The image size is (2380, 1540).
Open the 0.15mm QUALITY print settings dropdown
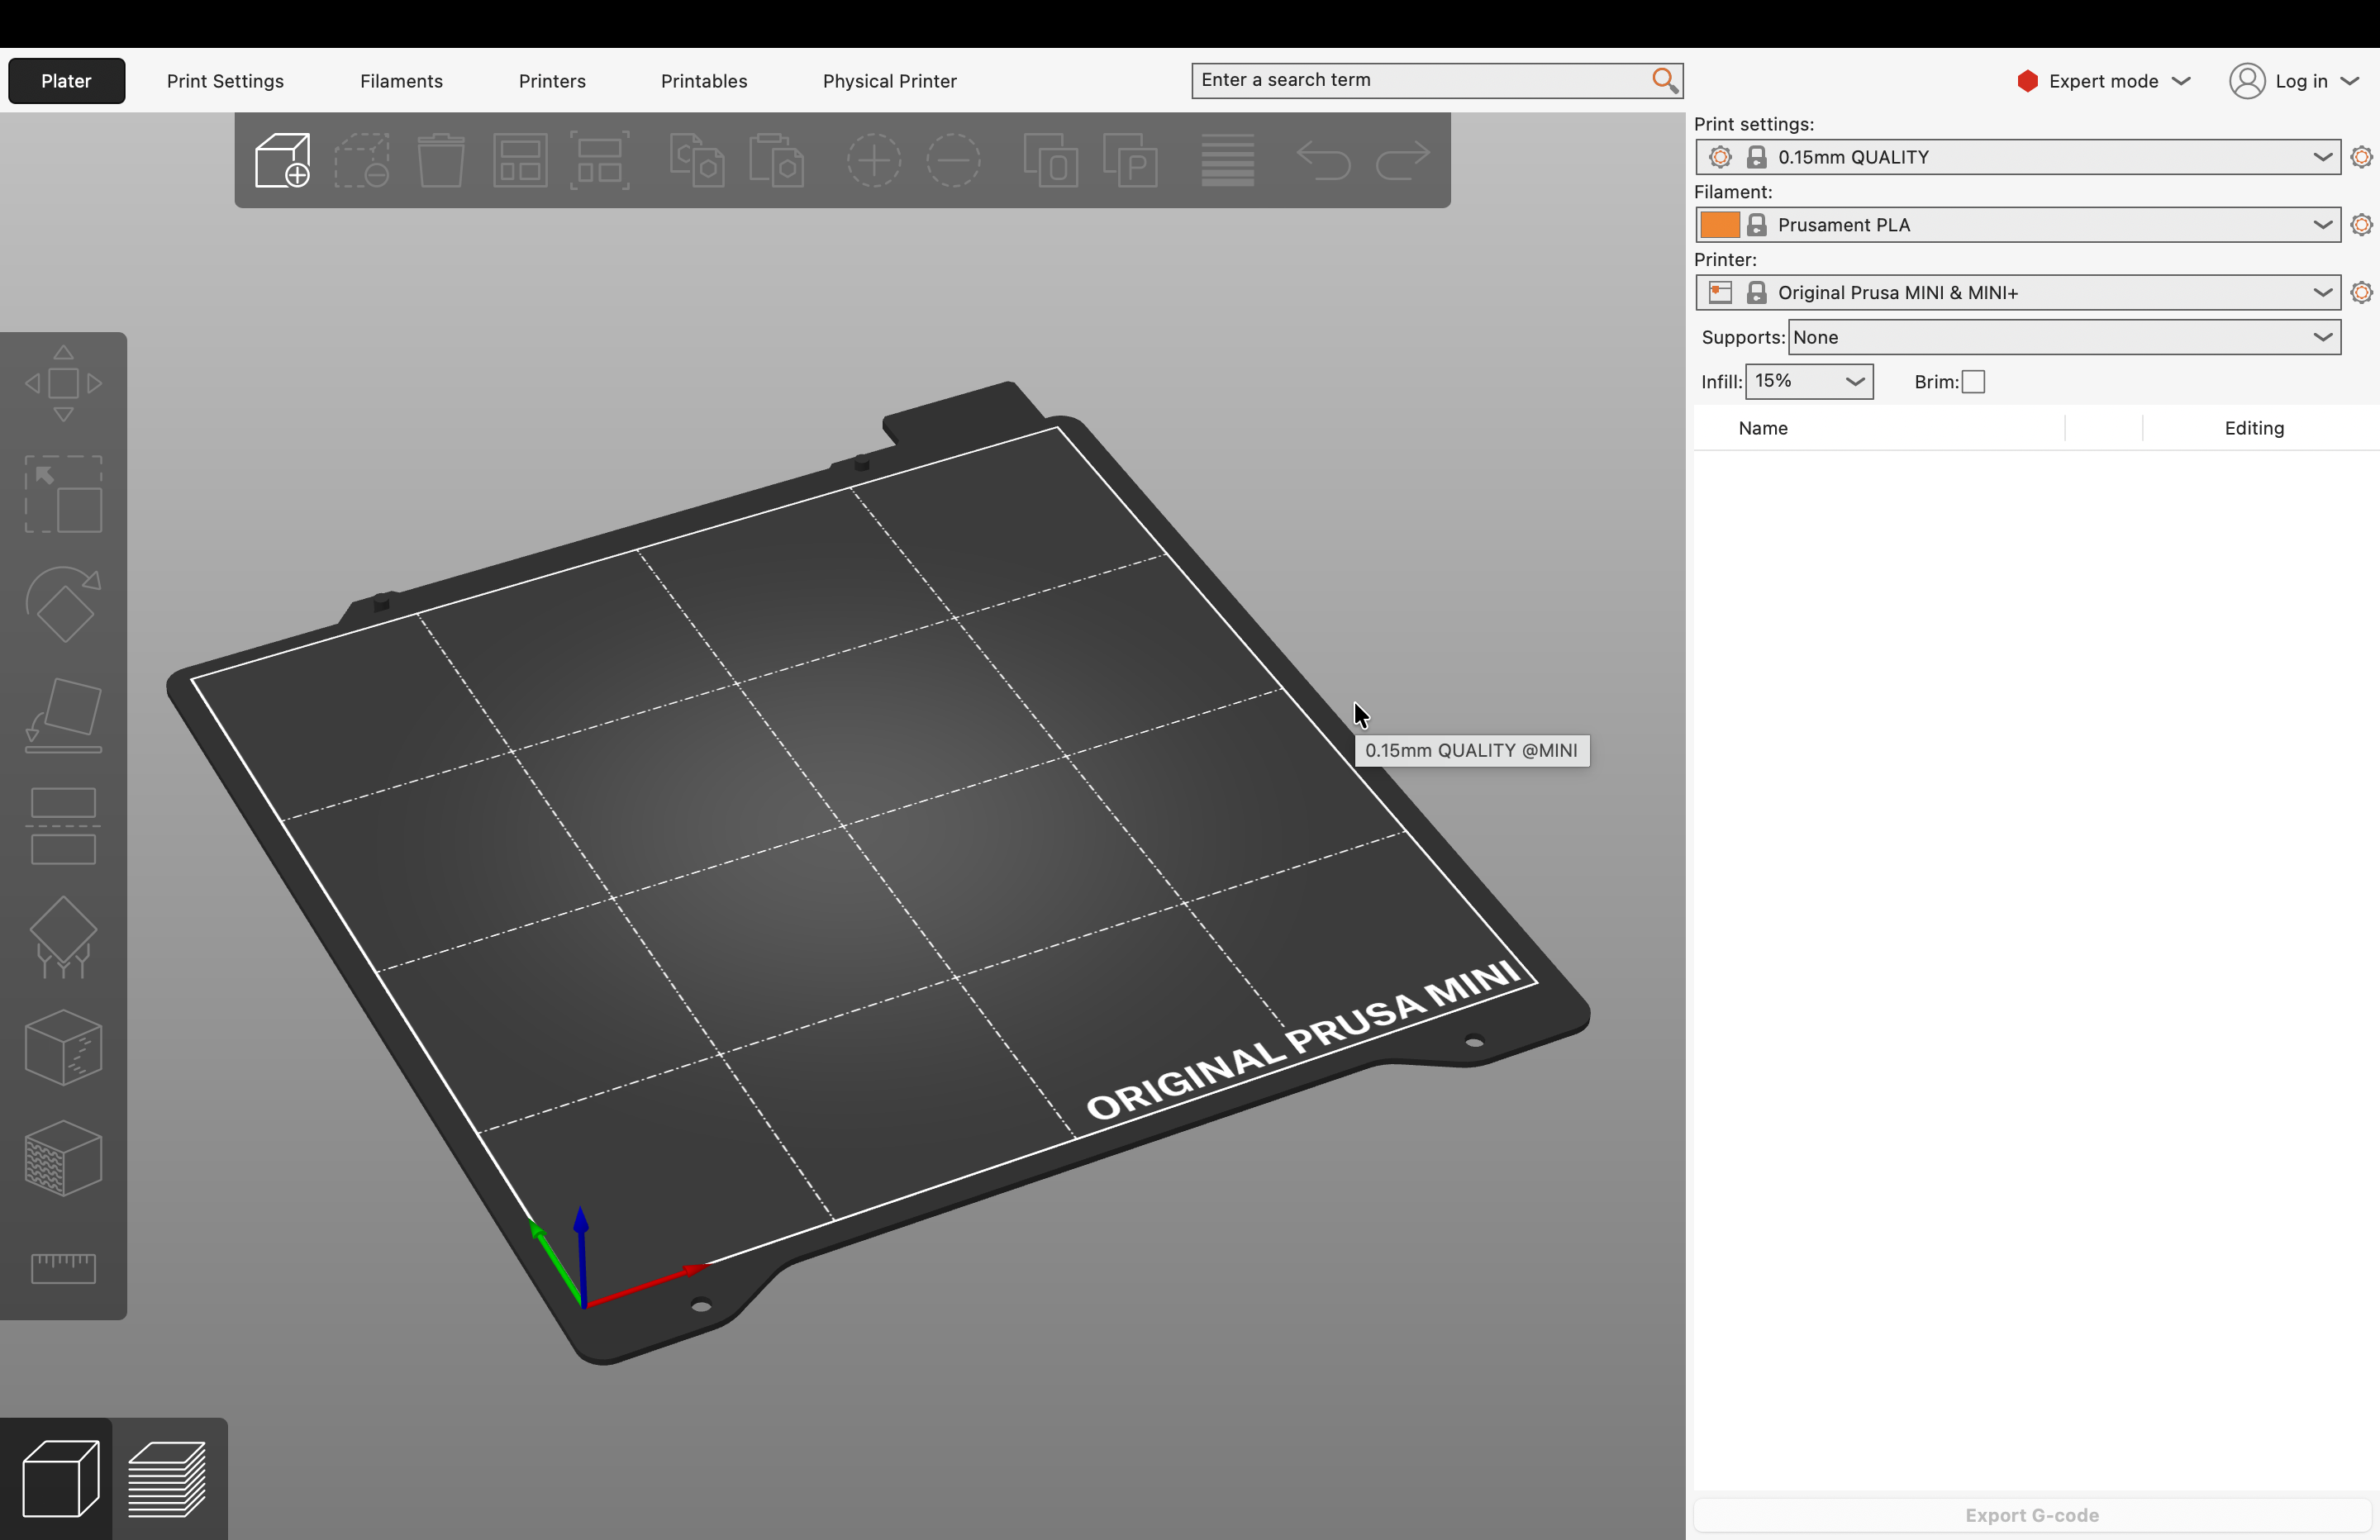(2017, 157)
